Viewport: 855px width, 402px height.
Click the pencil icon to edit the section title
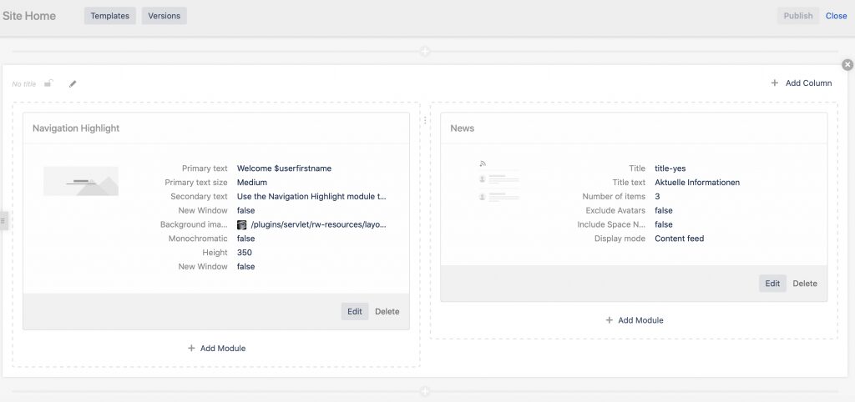[x=73, y=84]
